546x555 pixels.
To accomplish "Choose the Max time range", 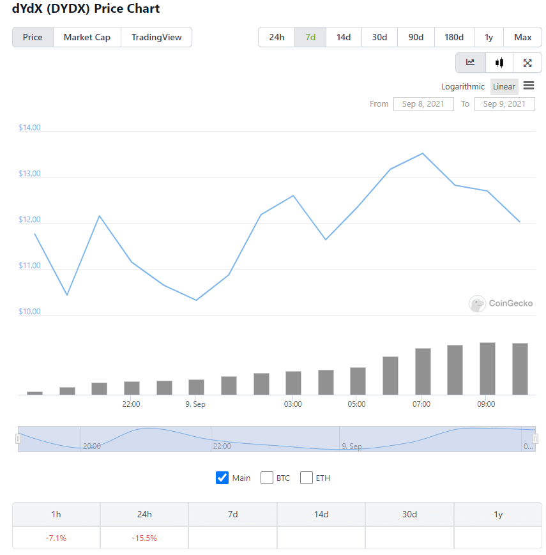I will click(522, 37).
